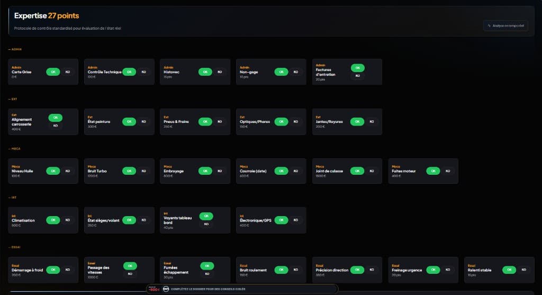The width and height of the screenshot is (542, 295).
Task: Click the 100% progress circle in bottom bar
Action: 166,289
